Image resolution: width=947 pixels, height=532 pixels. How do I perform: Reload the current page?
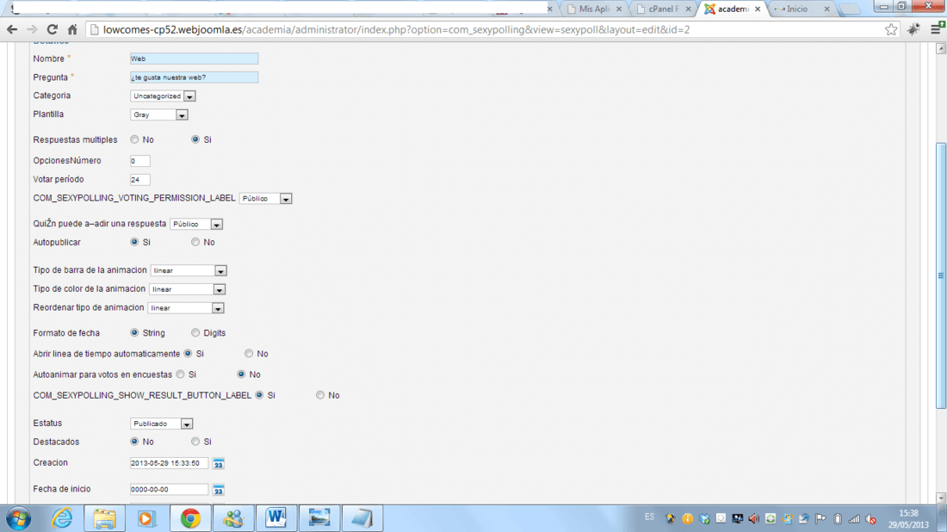click(53, 29)
